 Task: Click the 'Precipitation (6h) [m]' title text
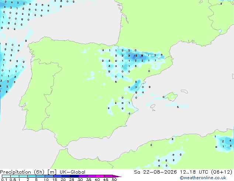(x=28, y=172)
